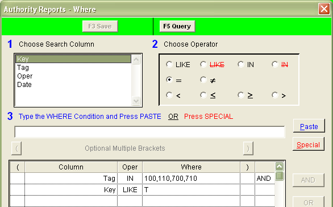Click the Key cell in conditions table

(x=71, y=189)
